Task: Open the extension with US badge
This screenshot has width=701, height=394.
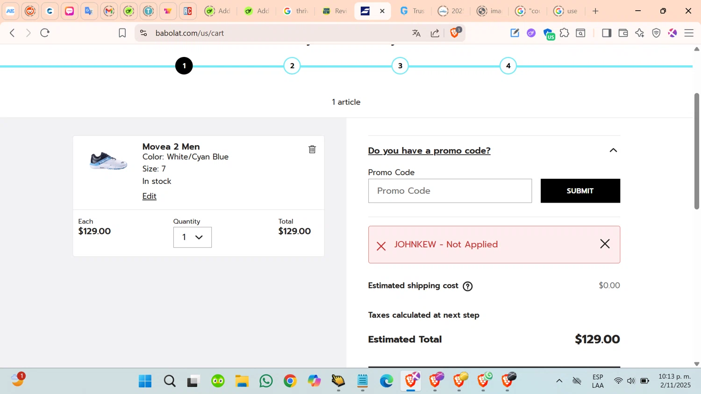Action: pos(549,34)
